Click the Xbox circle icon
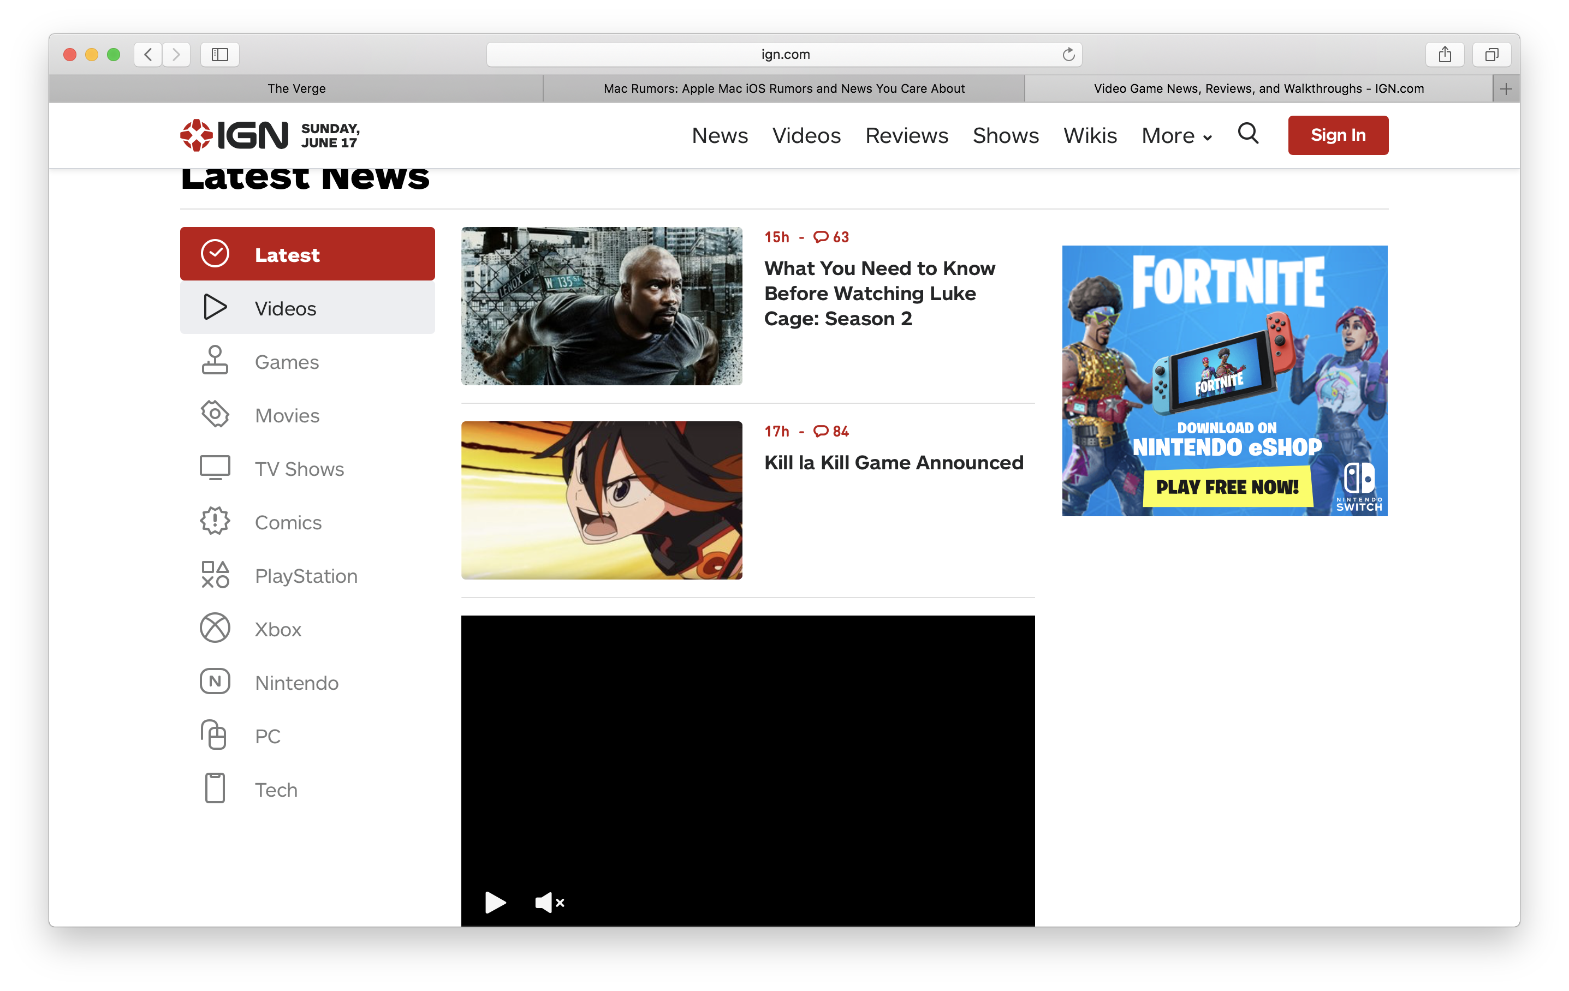Viewport: 1569px width, 991px height. (x=215, y=628)
